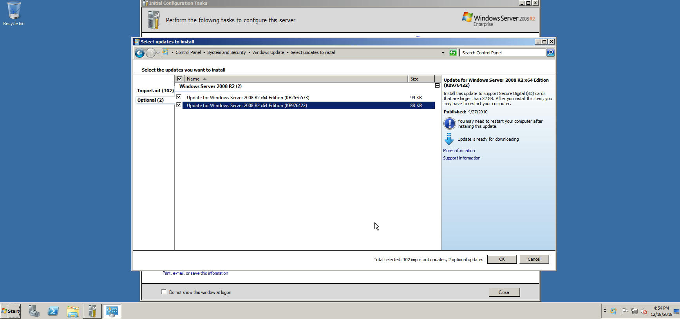680x319 pixels.
Task: Select the KB2636573 update row
Action: coord(308,98)
